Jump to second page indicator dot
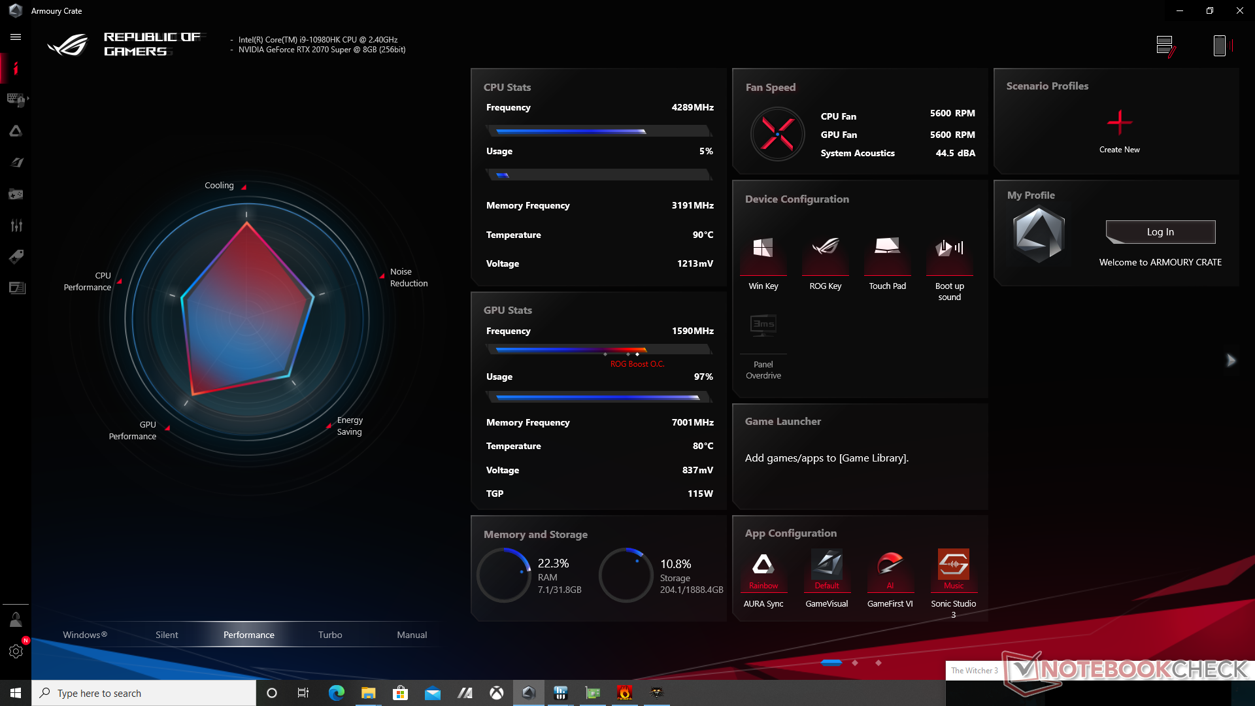 point(855,663)
